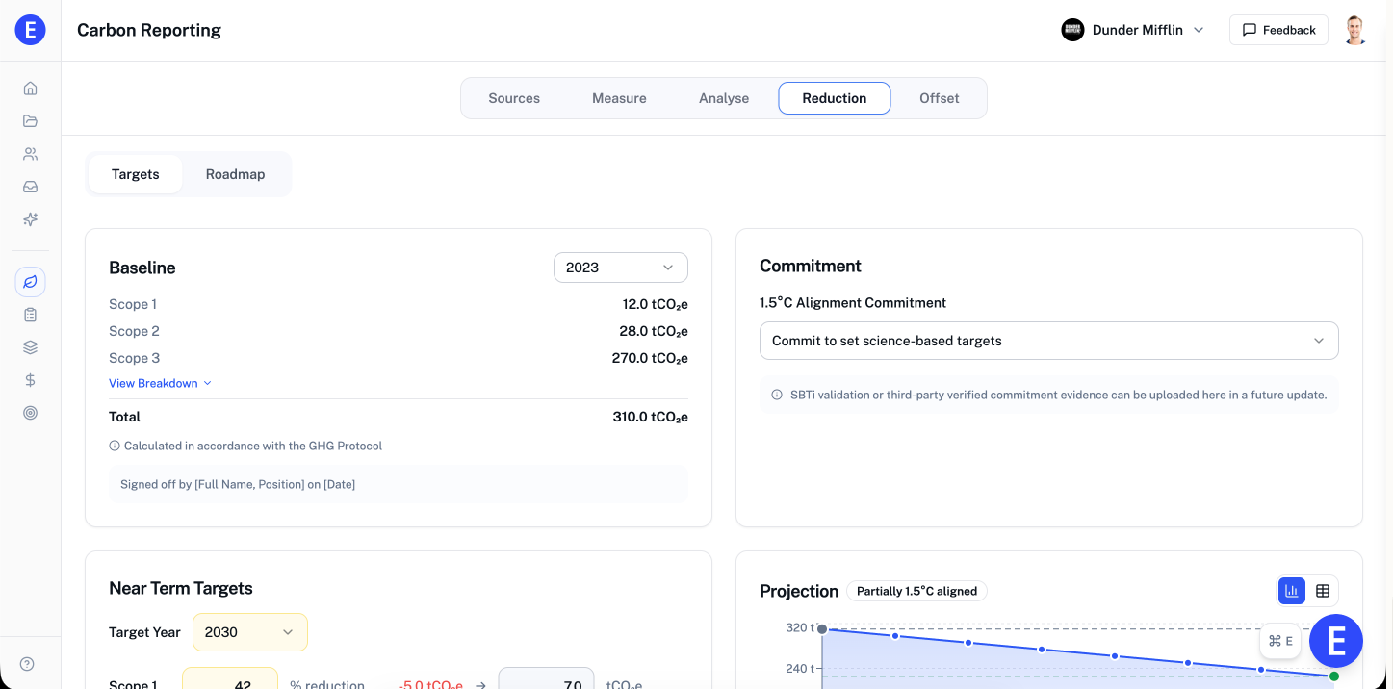Click the 1.5°C Alignment Commitment label
The height and width of the screenshot is (689, 1393).
pos(853,302)
